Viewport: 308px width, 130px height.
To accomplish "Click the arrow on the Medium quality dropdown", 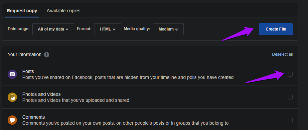I will (x=176, y=30).
